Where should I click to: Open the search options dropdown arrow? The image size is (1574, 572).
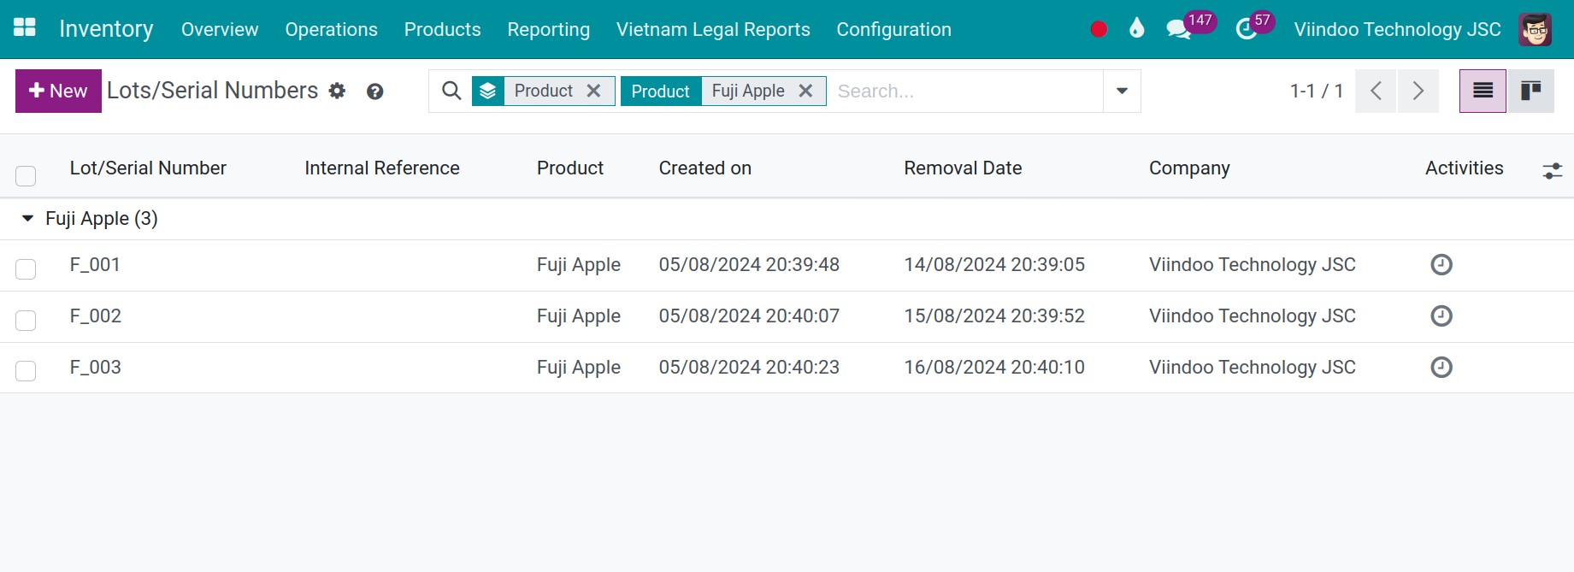click(x=1122, y=91)
